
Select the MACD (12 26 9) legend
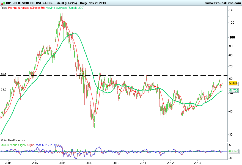[x=46, y=145]
